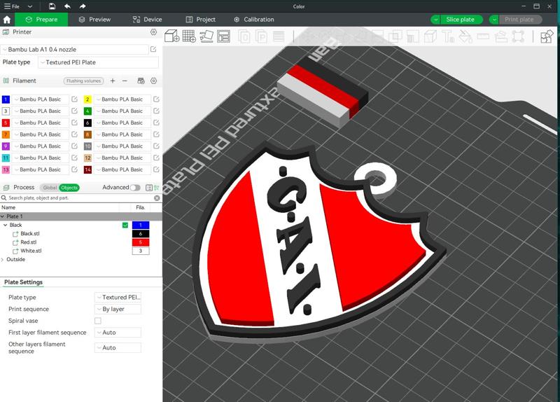The height and width of the screenshot is (402, 560).
Task: Switch process scope to Objects
Action: [69, 188]
